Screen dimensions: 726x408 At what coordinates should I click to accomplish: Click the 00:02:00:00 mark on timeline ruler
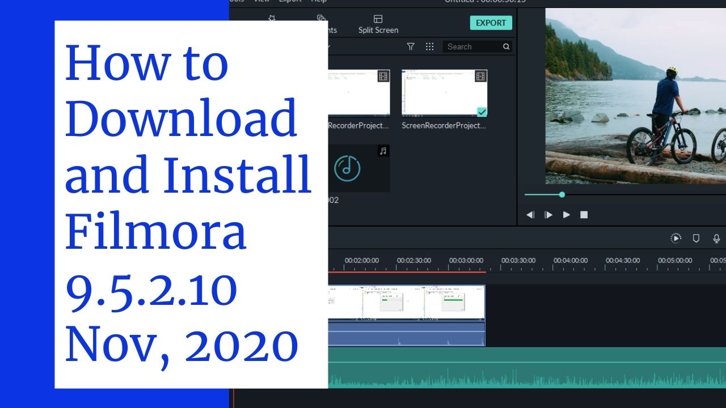(x=362, y=261)
